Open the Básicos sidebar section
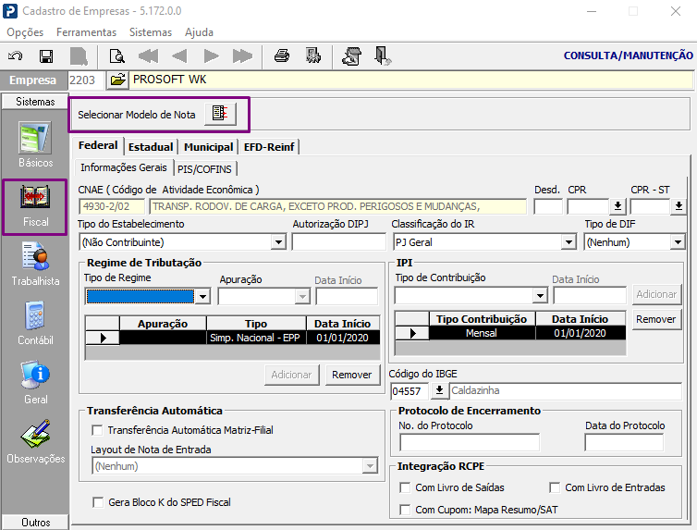The width and height of the screenshot is (697, 530). 35,144
